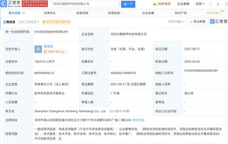The height and width of the screenshot is (144, 228).
Task: Select registration number 440300214880476
Action: click(x=123, y=73)
